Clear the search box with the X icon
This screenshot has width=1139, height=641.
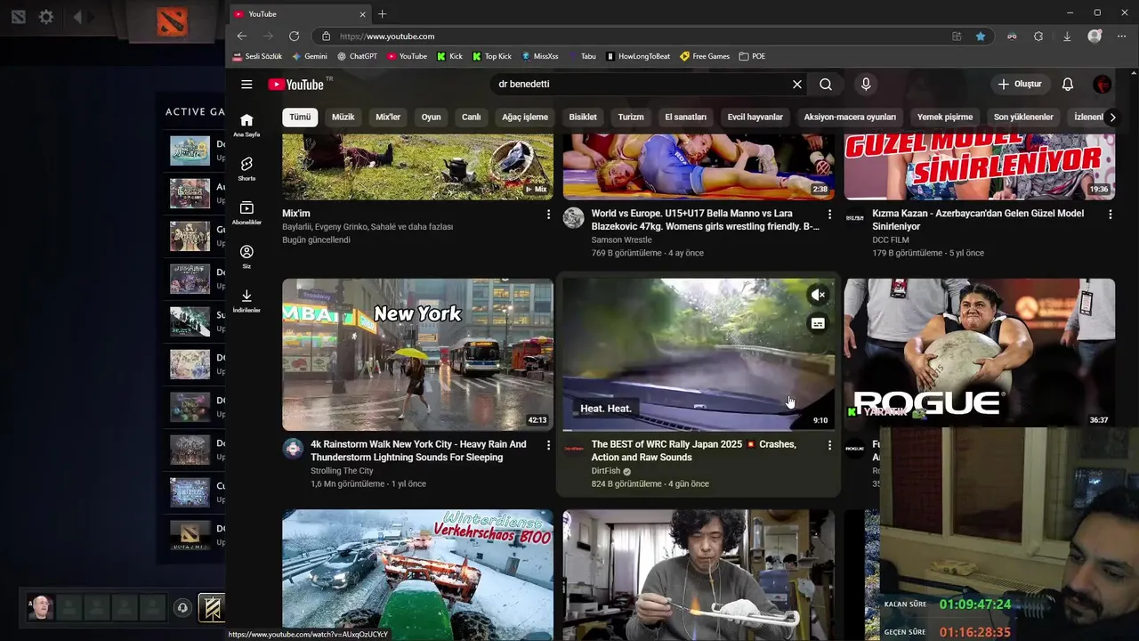[797, 85]
